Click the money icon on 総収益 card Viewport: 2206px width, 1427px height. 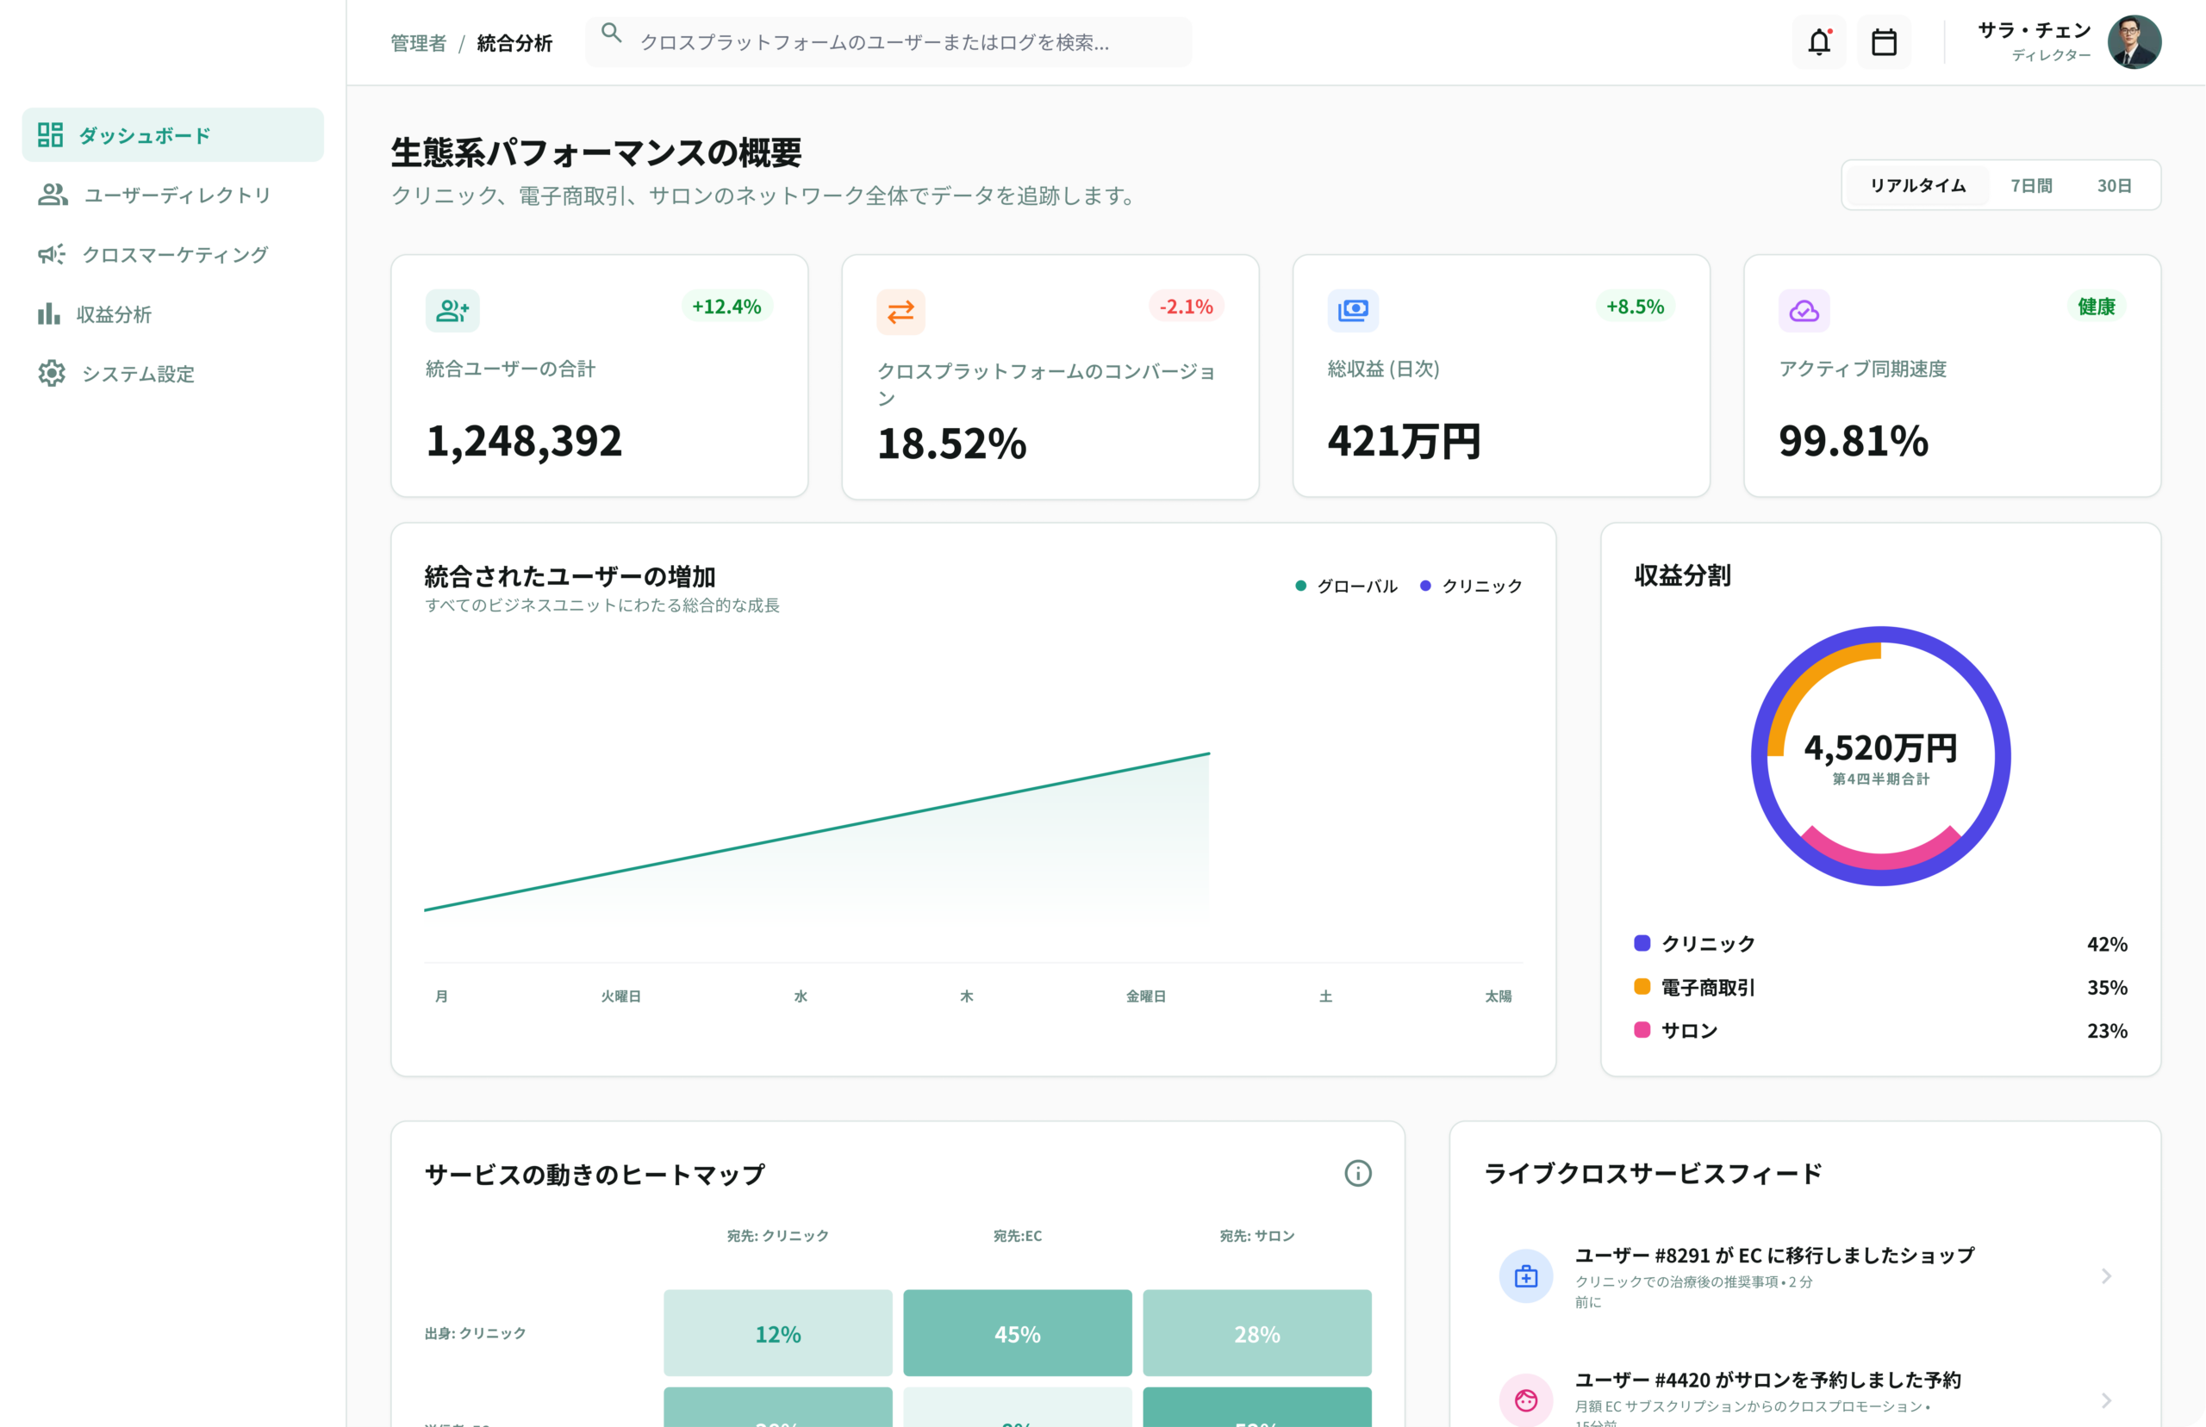[1352, 310]
